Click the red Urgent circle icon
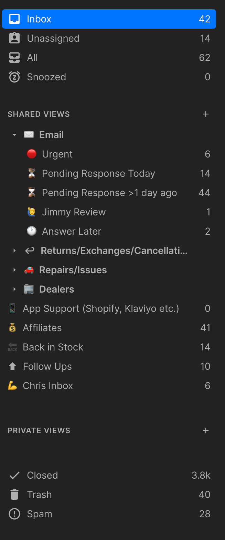The image size is (225, 540). tap(32, 154)
